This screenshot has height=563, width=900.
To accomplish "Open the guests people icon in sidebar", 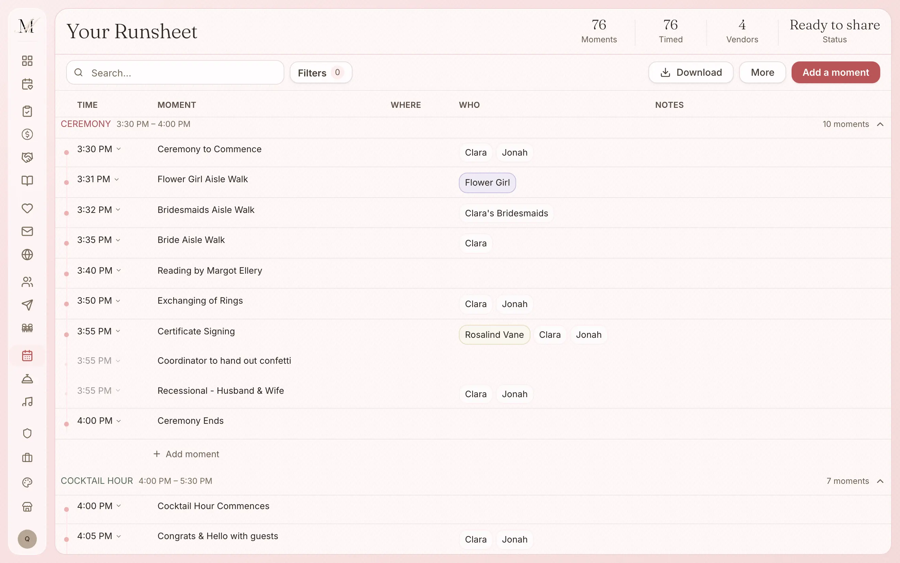I will pos(27,282).
